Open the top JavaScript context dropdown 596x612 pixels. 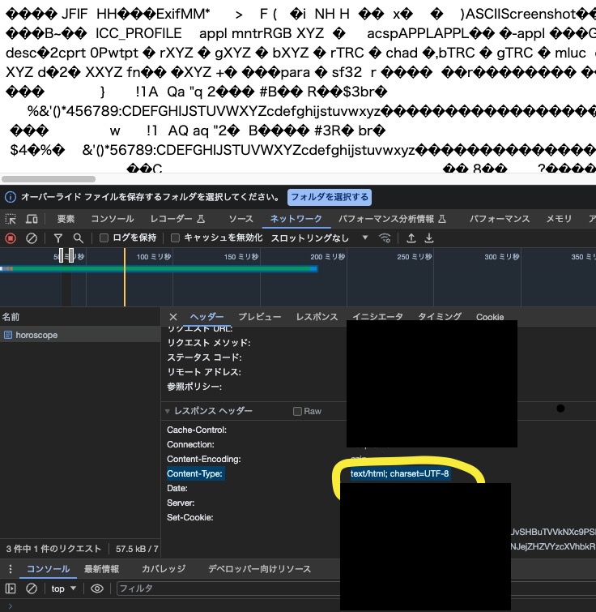pos(63,588)
